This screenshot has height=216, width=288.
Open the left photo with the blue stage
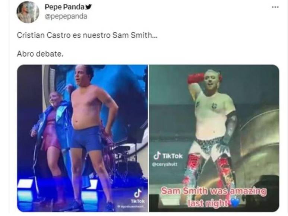[82, 138]
